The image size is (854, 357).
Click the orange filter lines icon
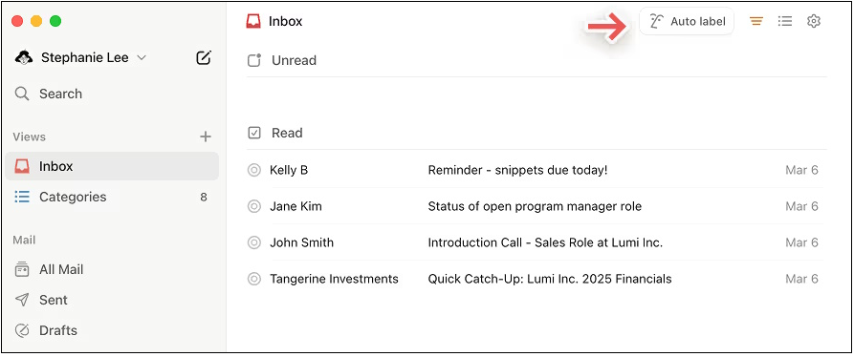pyautogui.click(x=755, y=22)
